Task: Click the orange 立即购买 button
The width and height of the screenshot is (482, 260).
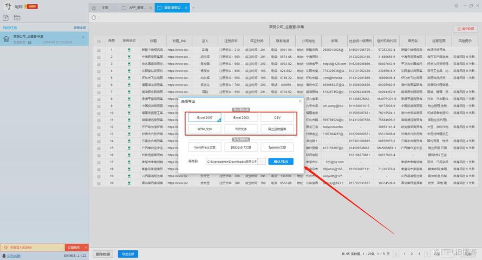Action: pos(74,248)
